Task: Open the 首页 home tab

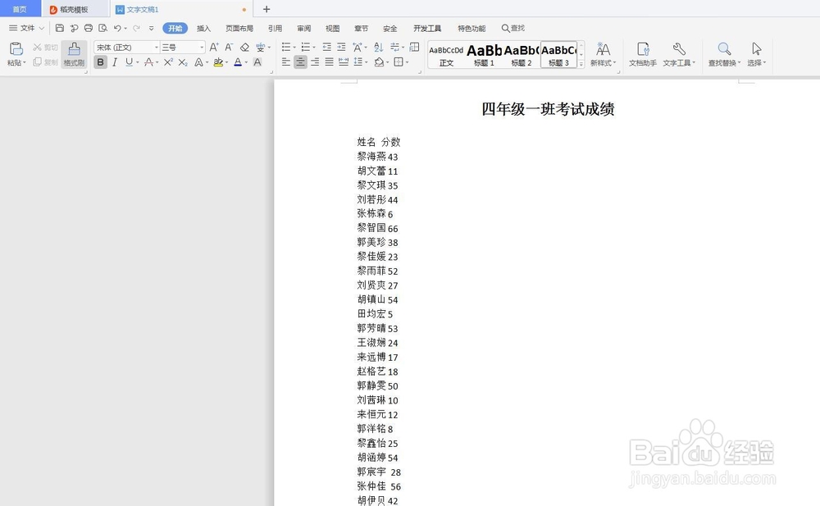Action: (x=20, y=9)
